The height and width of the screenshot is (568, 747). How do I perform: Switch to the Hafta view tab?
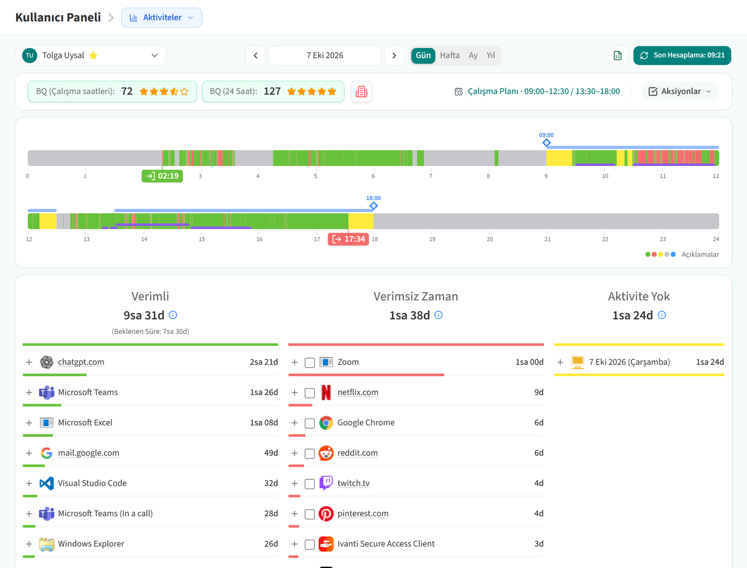[450, 56]
